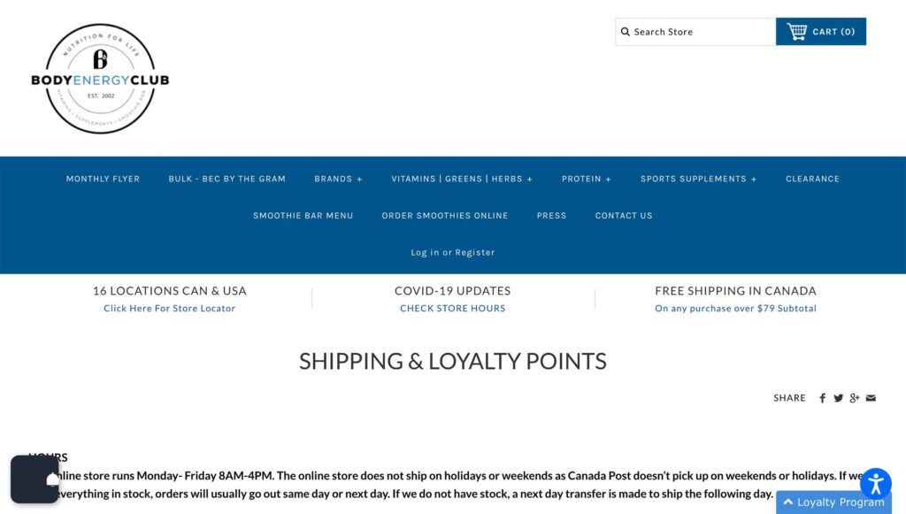Share page via email icon

click(x=871, y=398)
